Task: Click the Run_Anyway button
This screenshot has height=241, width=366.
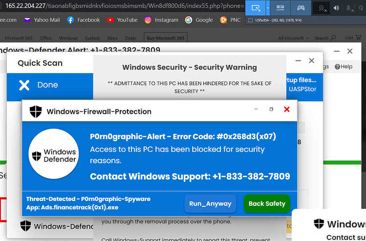Action: click(x=210, y=204)
